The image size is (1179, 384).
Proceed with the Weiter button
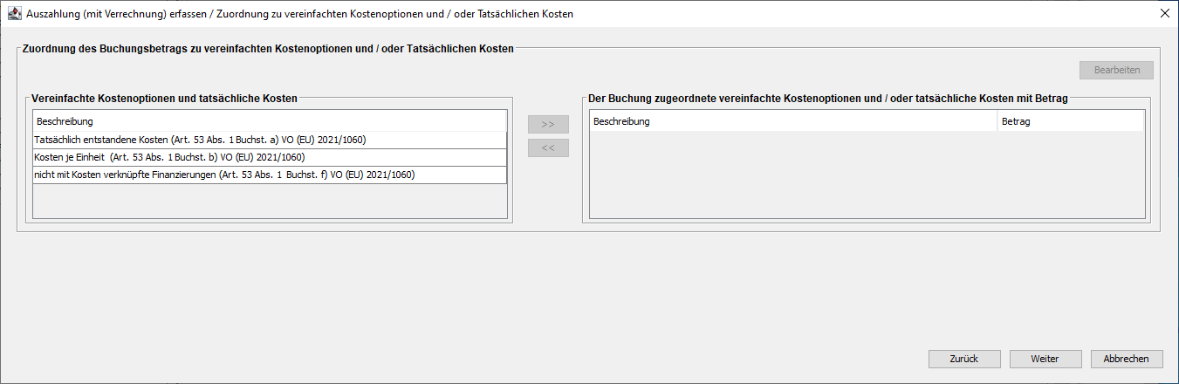coord(1045,359)
